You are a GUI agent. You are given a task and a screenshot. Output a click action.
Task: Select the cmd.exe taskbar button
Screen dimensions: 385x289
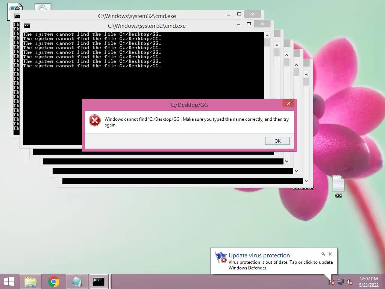point(99,281)
